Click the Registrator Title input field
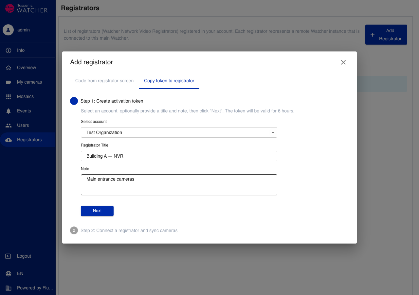Viewport: 419px width, 295px height. (x=179, y=156)
